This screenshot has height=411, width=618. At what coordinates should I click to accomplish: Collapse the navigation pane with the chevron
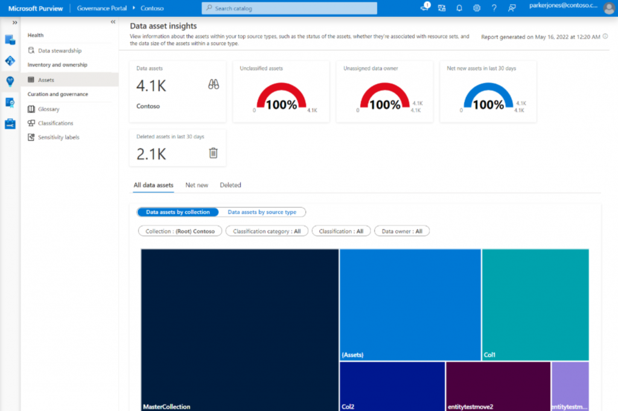[112, 22]
